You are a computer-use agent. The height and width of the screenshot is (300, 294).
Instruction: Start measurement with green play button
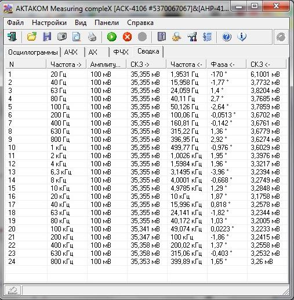112,37
